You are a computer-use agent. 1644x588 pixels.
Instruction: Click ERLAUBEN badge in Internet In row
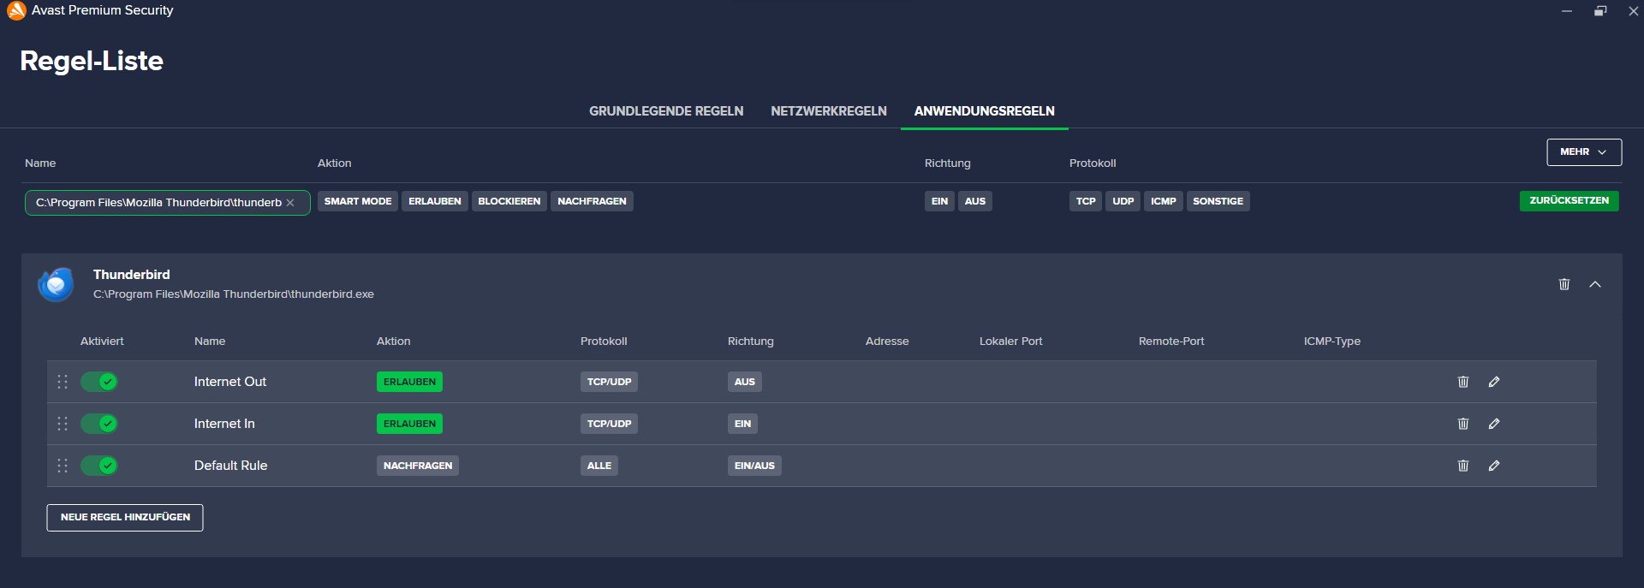(409, 424)
